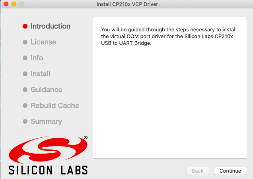Click the Info step label
The width and height of the screenshot is (253, 179).
pos(37,58)
